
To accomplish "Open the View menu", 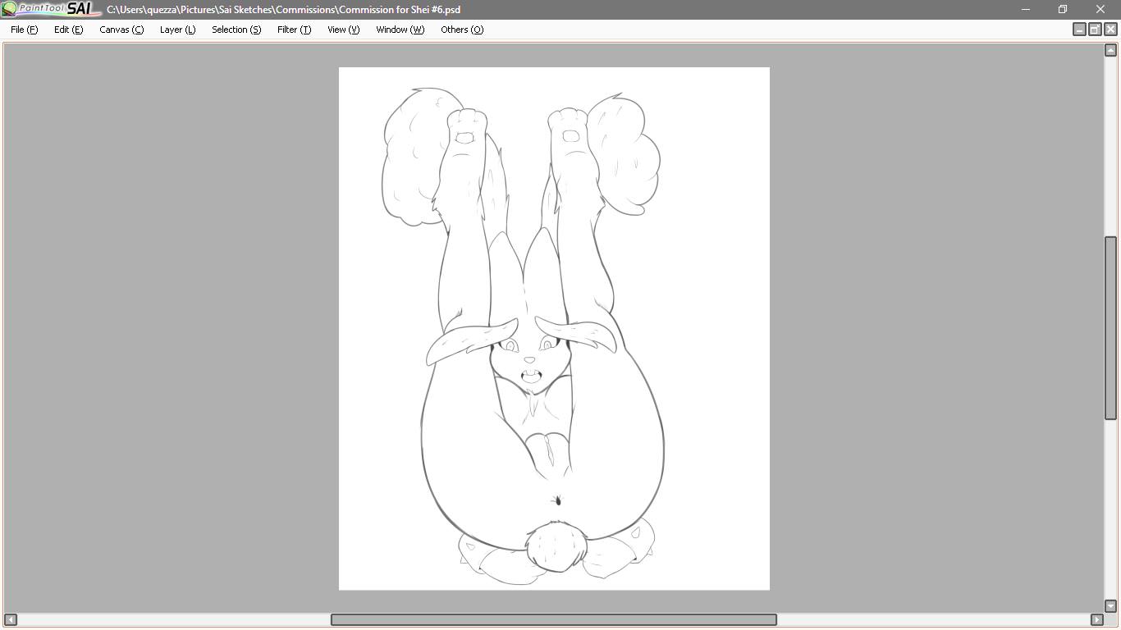I will (x=343, y=30).
